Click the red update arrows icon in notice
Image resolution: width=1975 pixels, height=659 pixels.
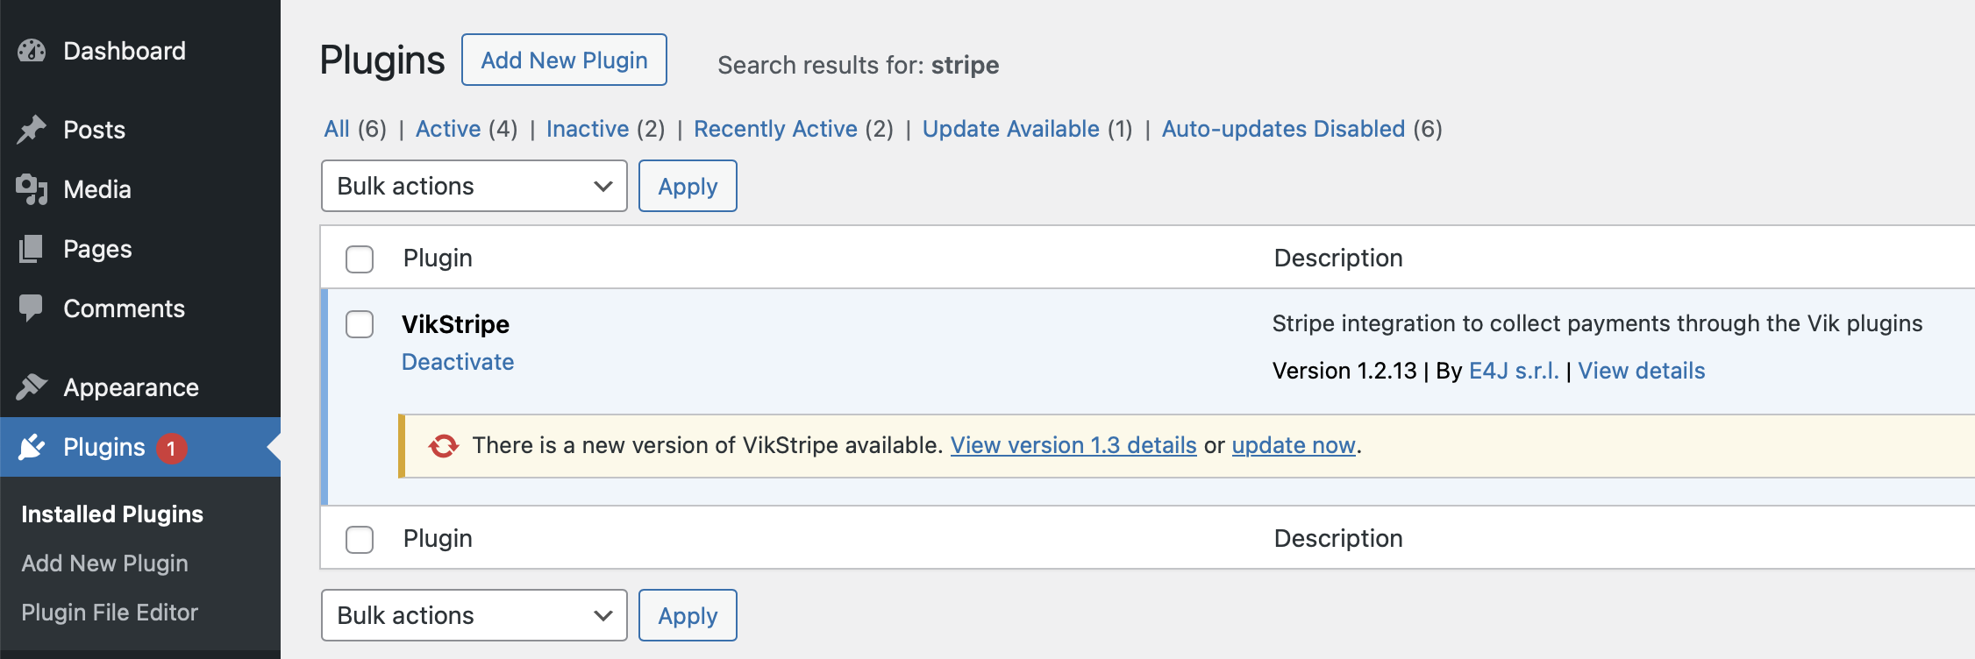[x=443, y=446]
